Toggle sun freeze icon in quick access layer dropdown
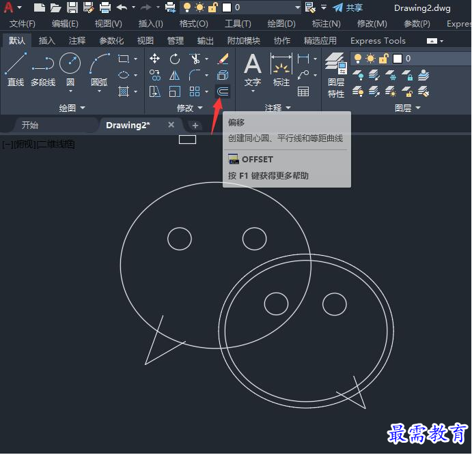 pyautogui.click(x=199, y=8)
